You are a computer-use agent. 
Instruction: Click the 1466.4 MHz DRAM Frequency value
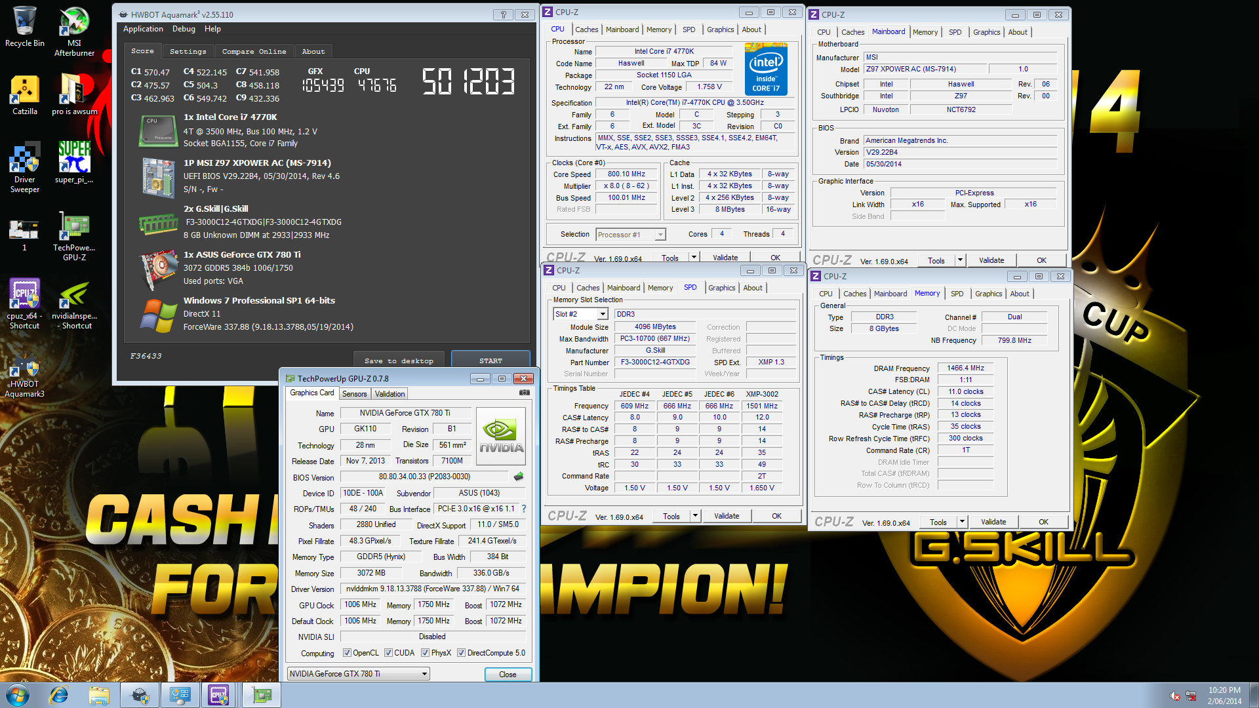965,368
